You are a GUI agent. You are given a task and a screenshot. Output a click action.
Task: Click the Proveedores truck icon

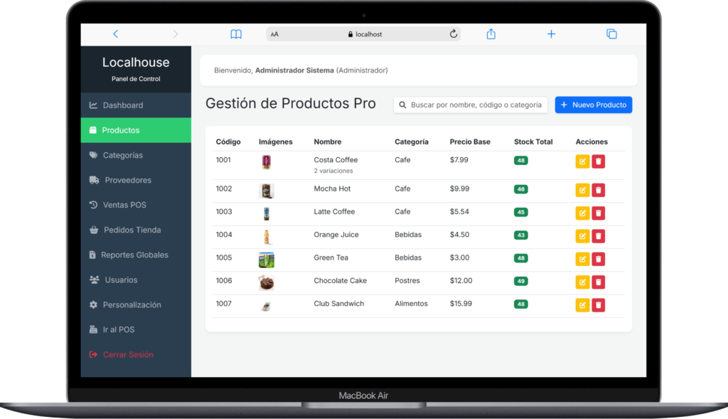pos(95,180)
